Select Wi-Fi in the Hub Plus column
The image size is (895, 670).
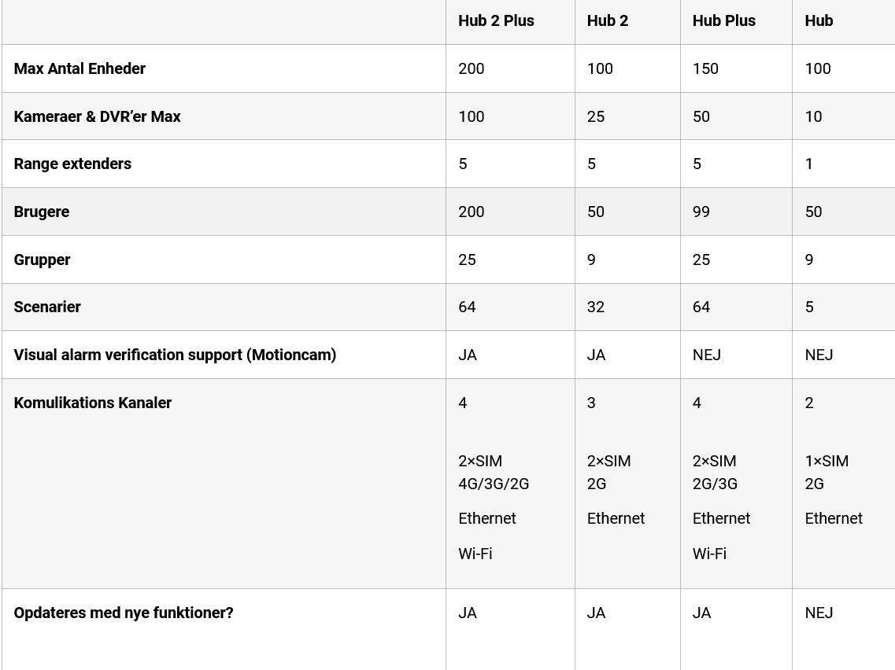[x=709, y=554]
